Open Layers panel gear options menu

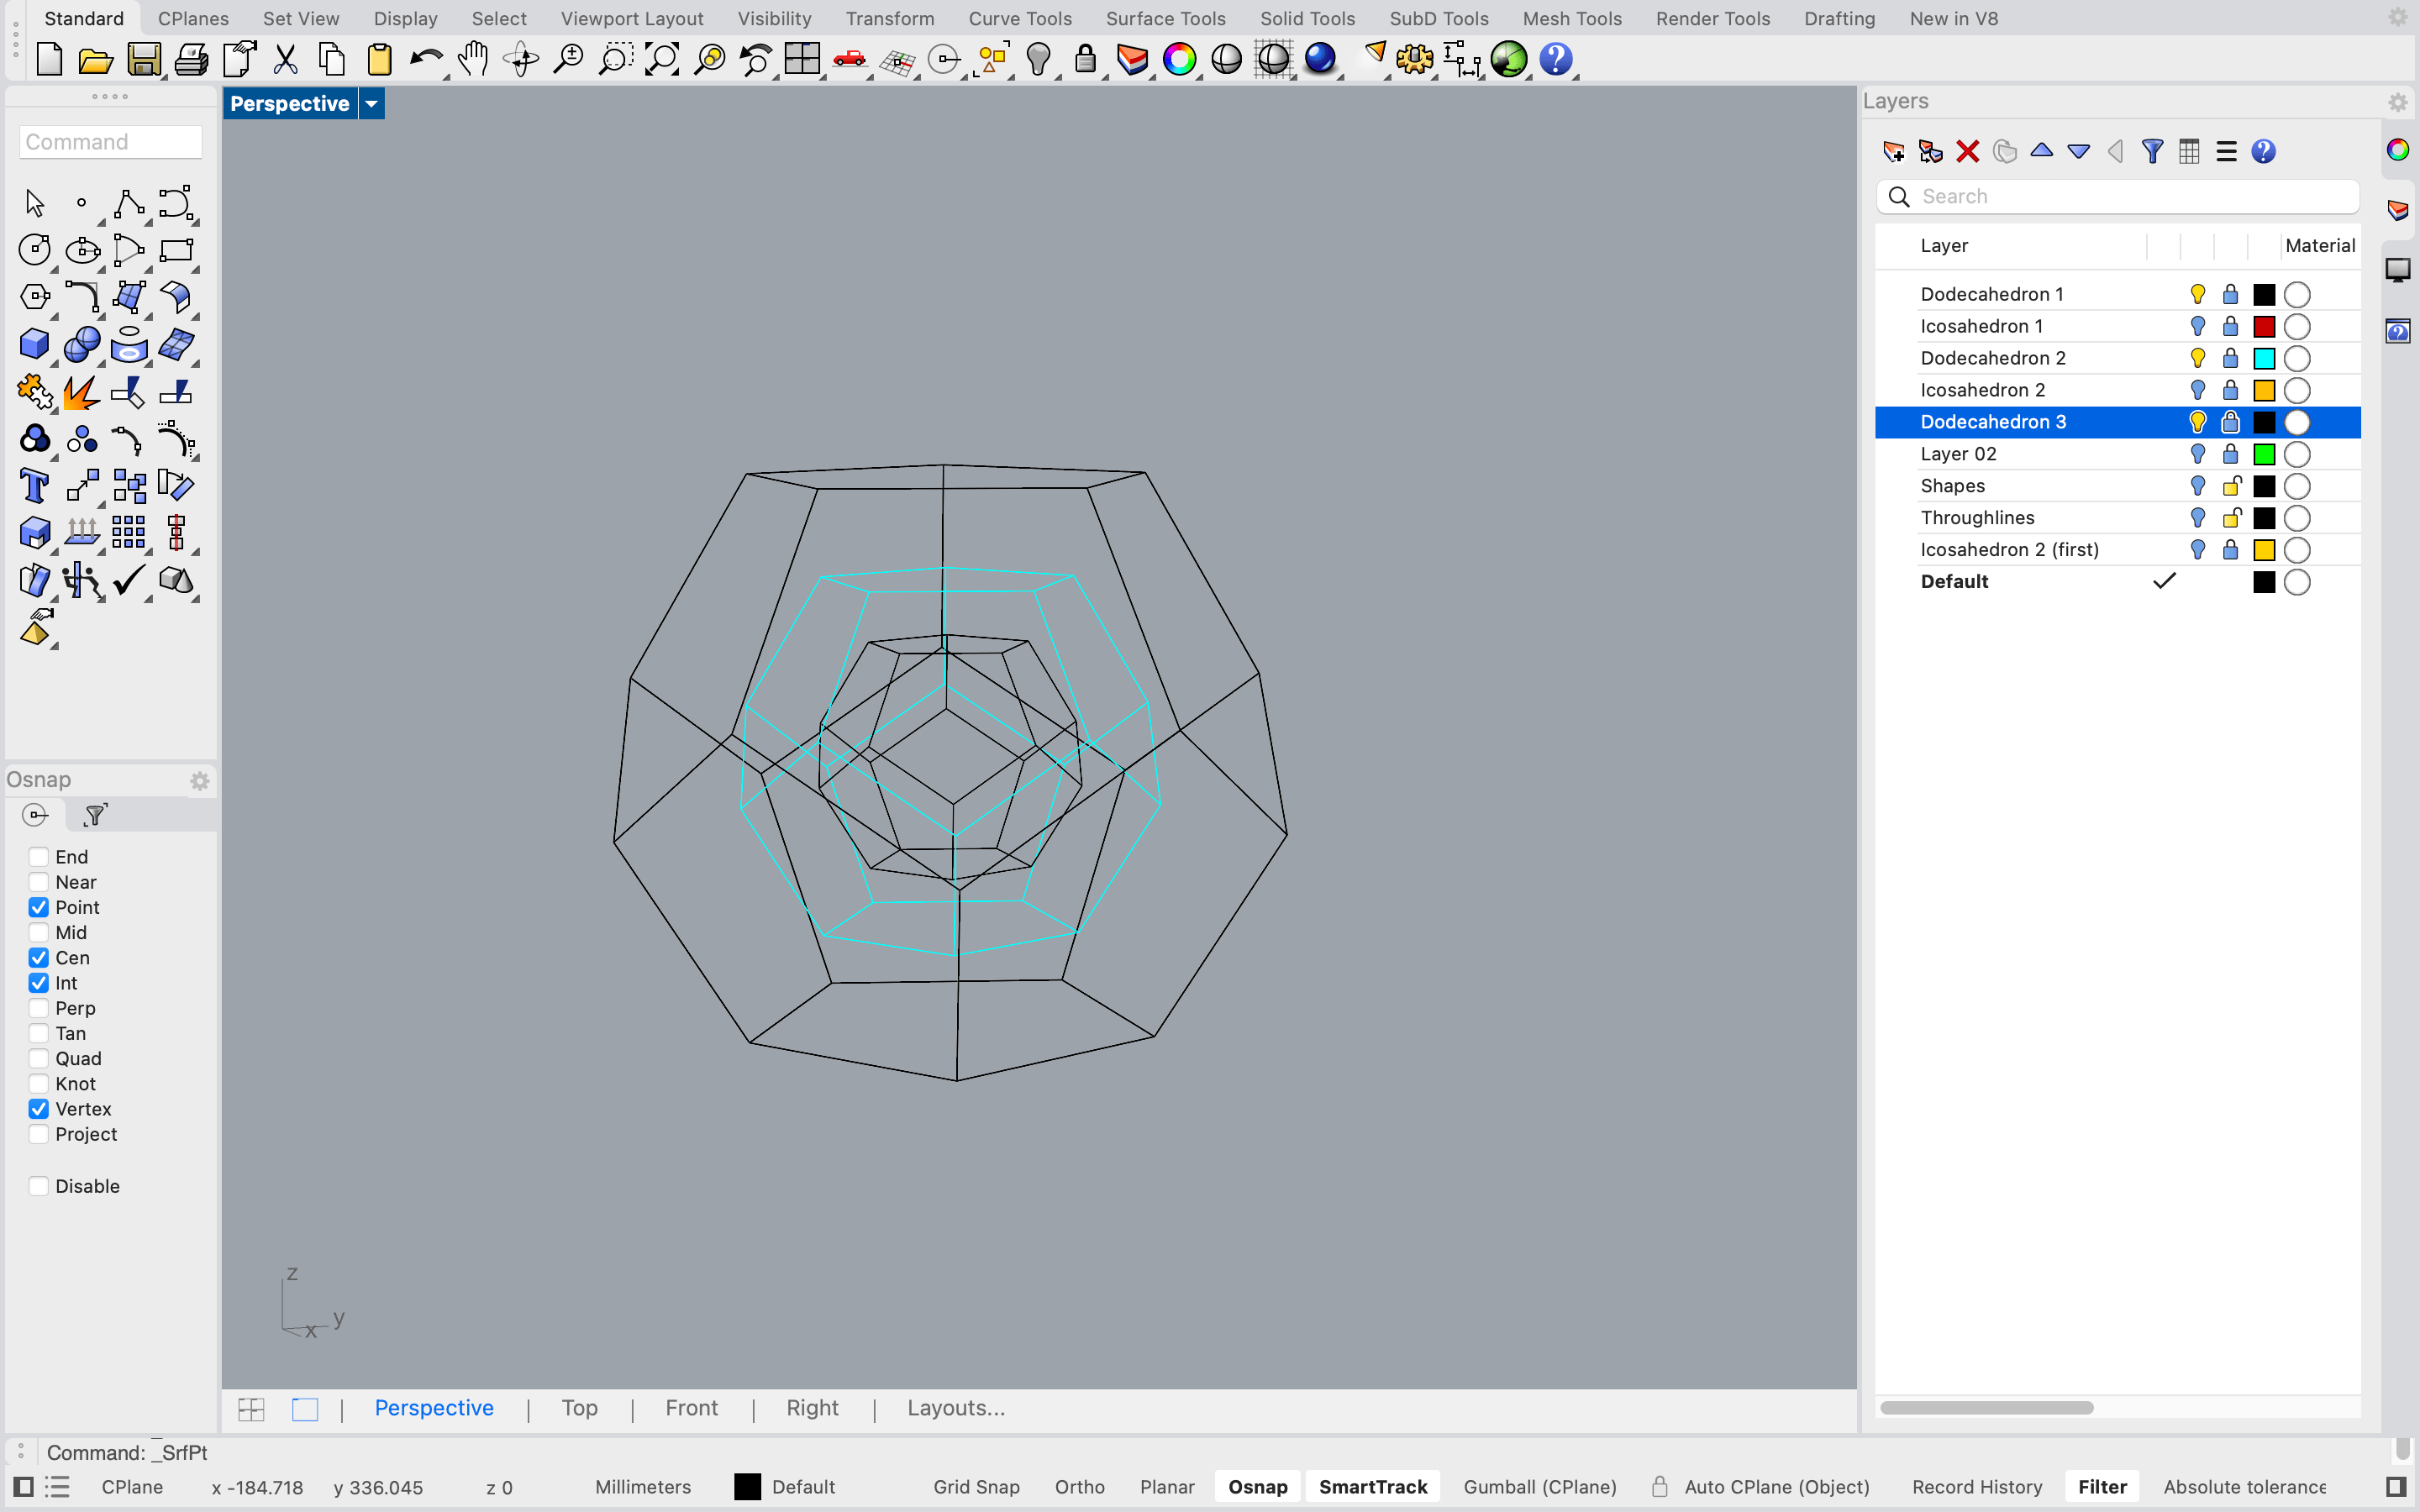coord(2397,102)
